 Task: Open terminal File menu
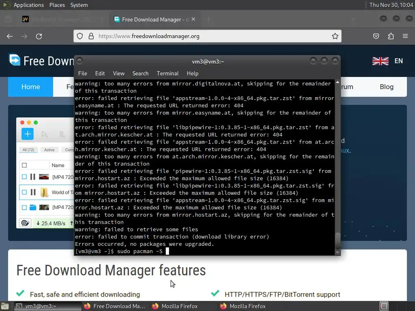[x=83, y=74]
